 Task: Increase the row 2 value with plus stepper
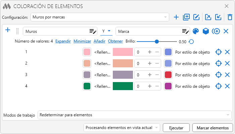coord(150,63)
